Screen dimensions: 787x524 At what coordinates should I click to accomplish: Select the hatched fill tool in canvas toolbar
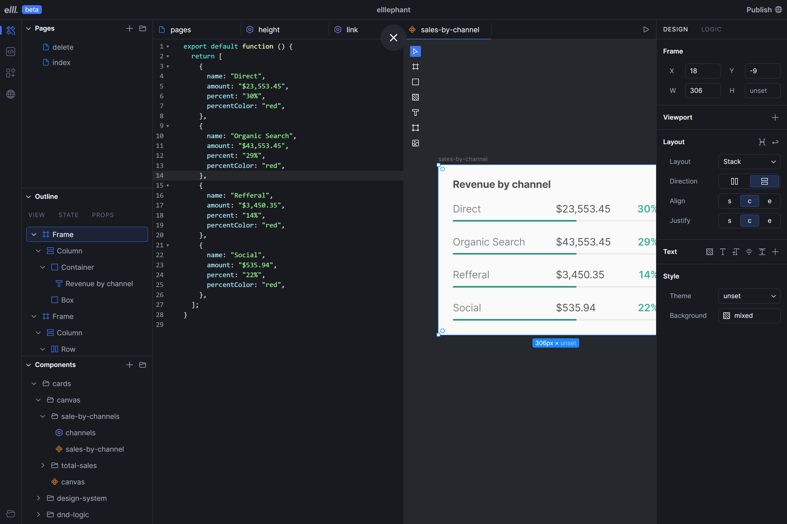[415, 97]
